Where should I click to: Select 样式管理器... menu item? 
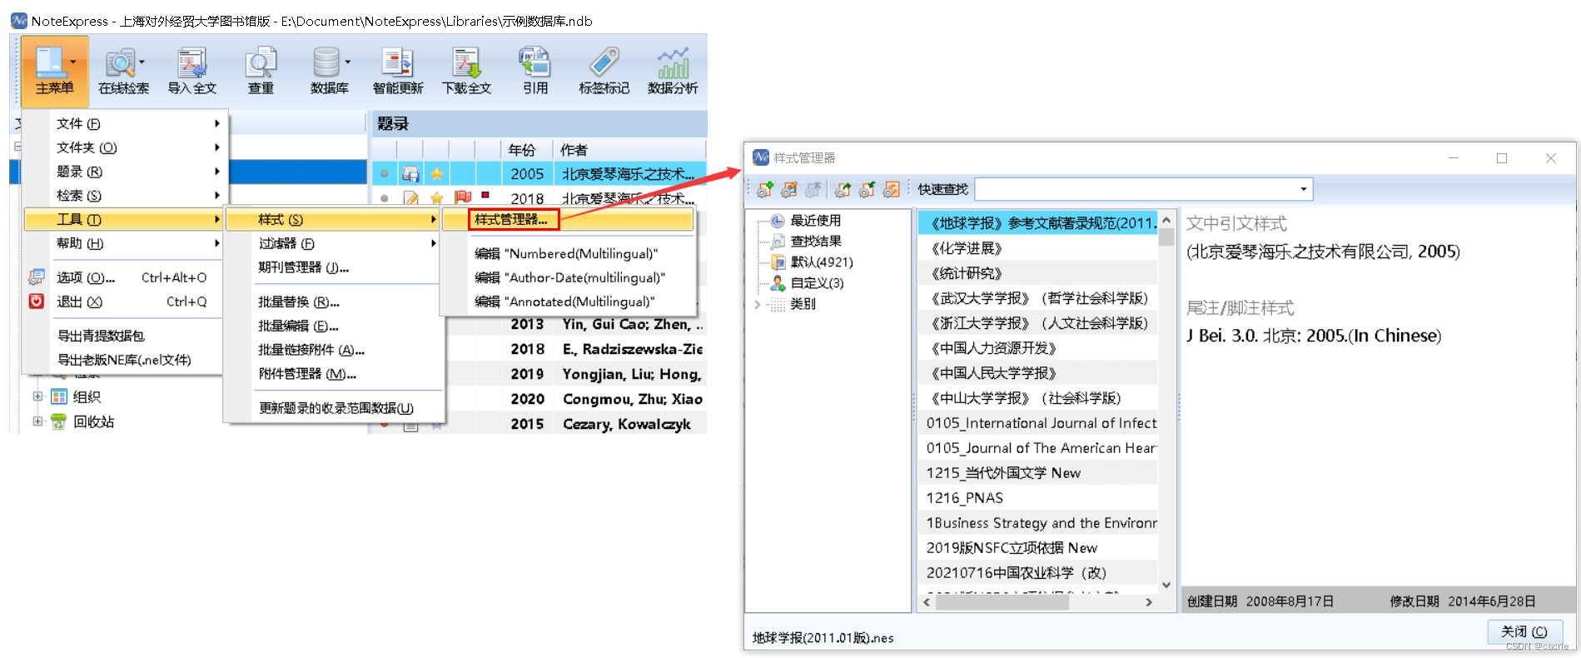[512, 220]
